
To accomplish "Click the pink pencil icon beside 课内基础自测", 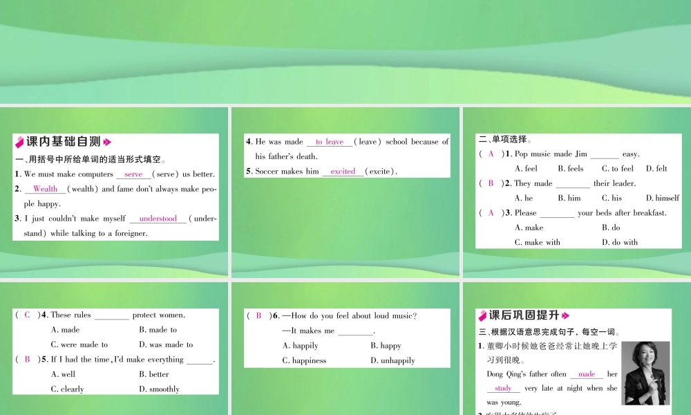I will point(19,142).
